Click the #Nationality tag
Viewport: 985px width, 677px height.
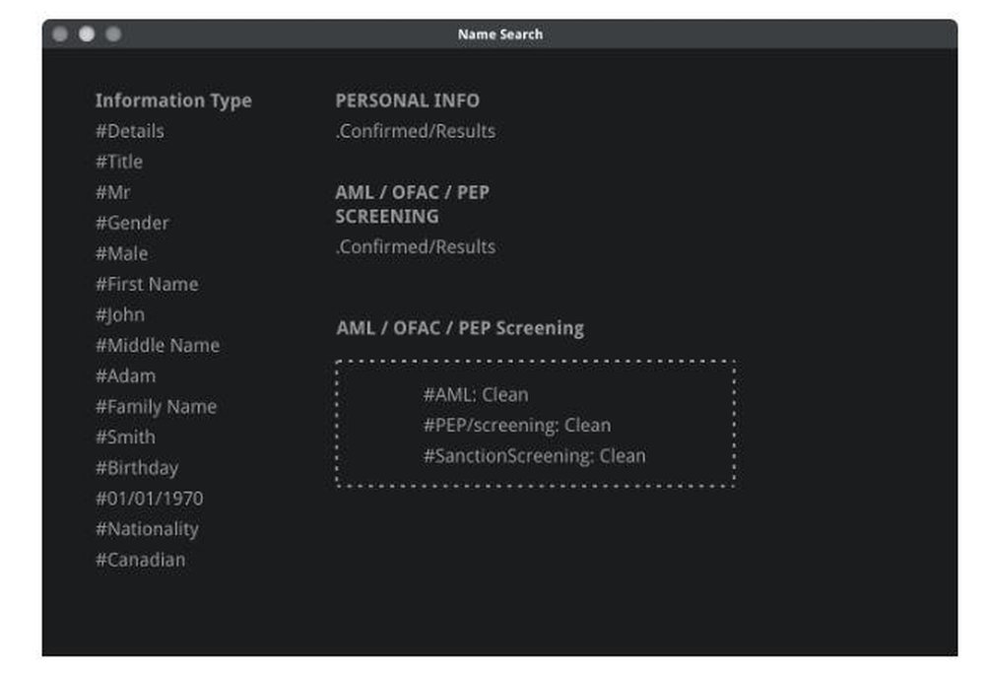pos(147,529)
